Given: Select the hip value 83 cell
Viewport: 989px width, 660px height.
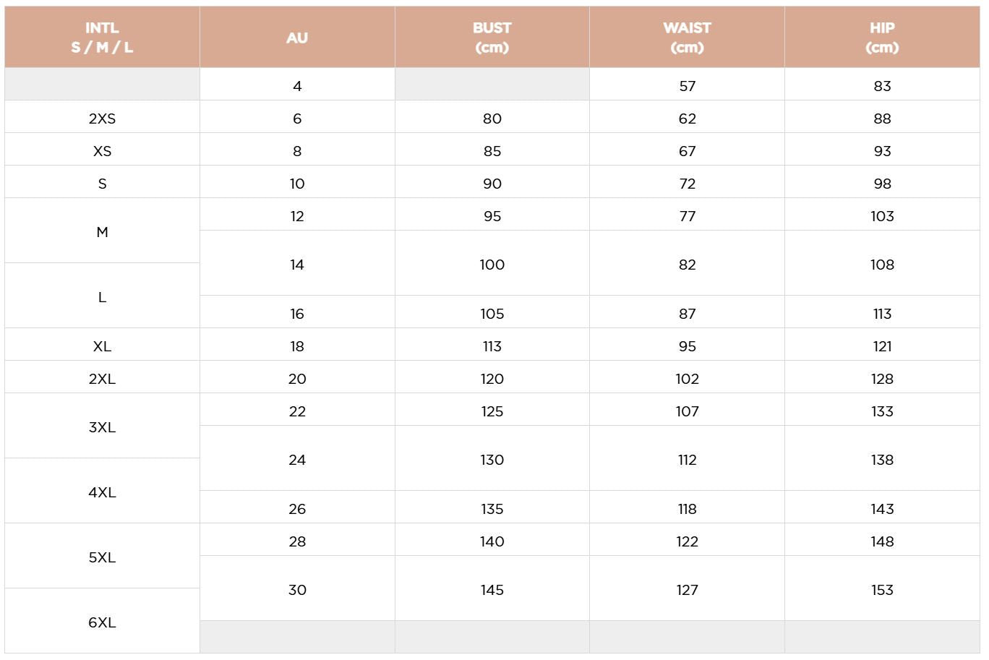Looking at the screenshot, I should tap(882, 86).
